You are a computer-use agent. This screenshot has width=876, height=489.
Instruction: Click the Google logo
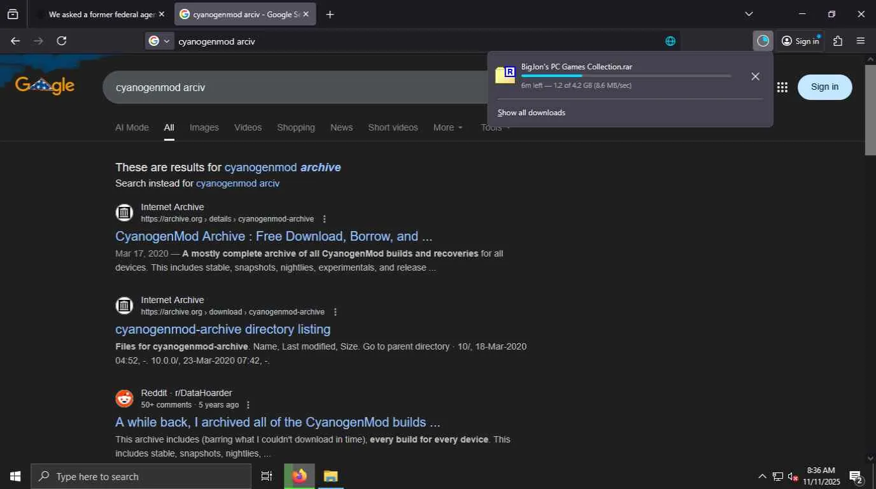coord(45,85)
